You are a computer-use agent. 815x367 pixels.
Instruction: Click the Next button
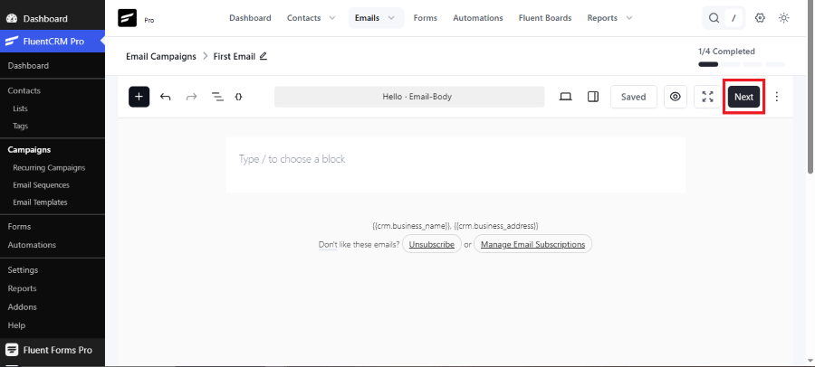tap(743, 97)
